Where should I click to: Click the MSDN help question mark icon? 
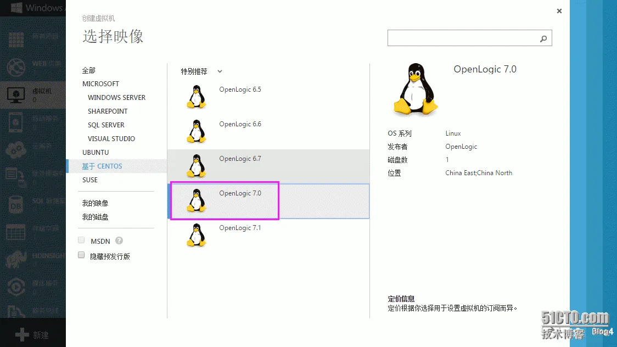point(119,240)
